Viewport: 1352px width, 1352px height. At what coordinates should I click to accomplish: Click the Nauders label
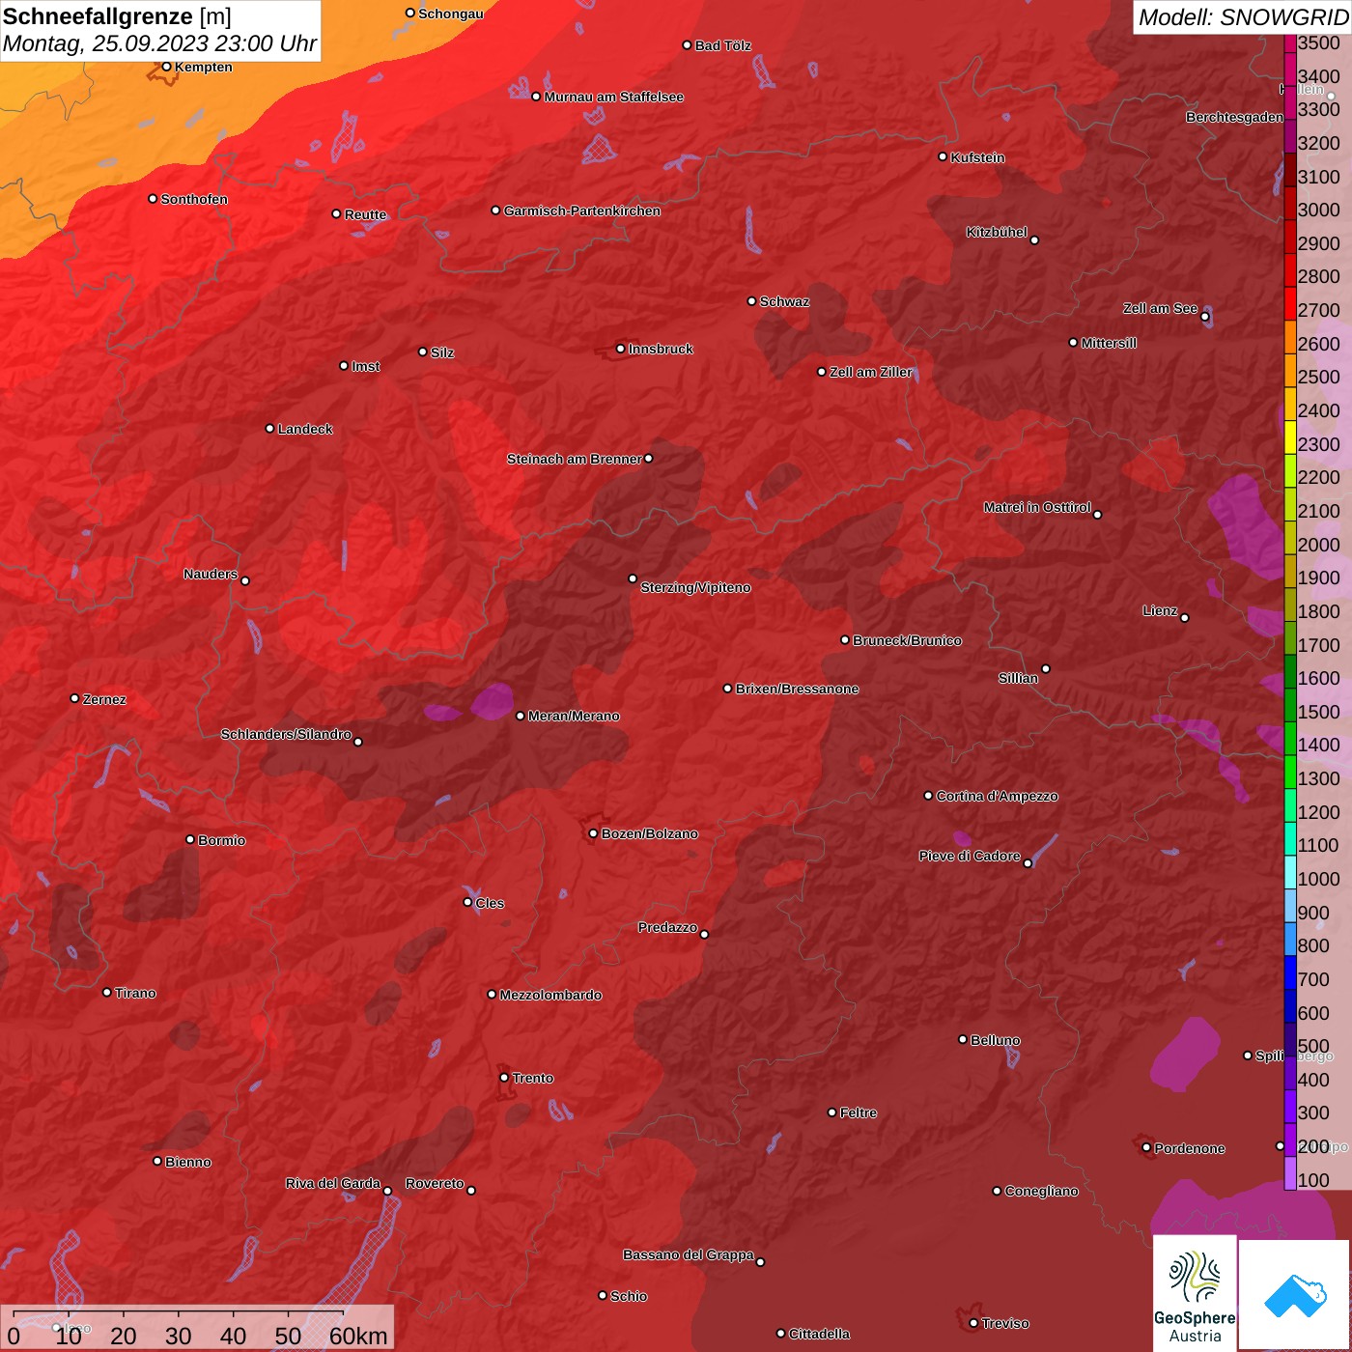tap(211, 574)
